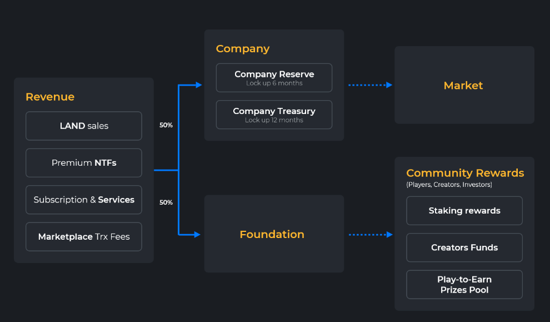Image resolution: width=550 pixels, height=322 pixels.
Task: Click the Foundation block
Action: 274,234
